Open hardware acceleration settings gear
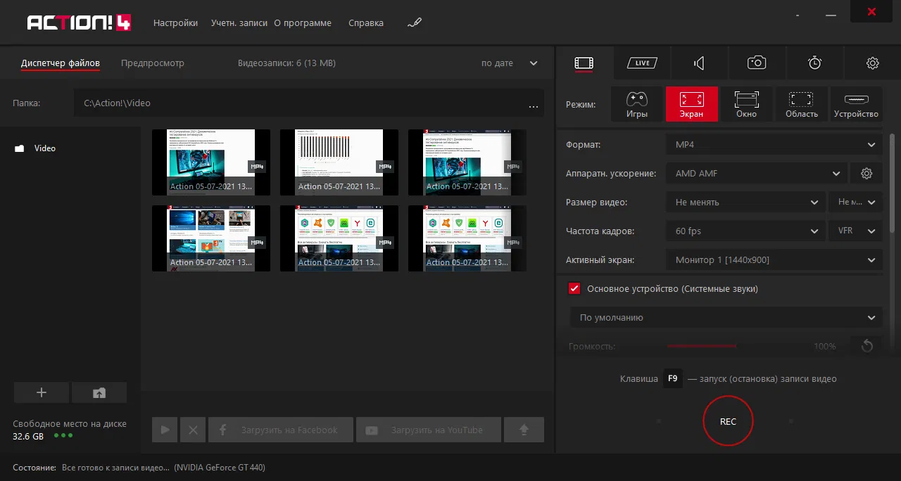 click(867, 174)
